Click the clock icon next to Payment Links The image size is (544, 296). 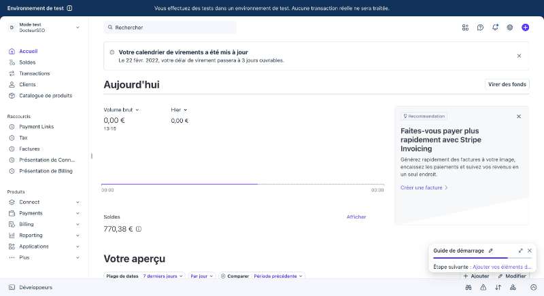pyautogui.click(x=12, y=127)
